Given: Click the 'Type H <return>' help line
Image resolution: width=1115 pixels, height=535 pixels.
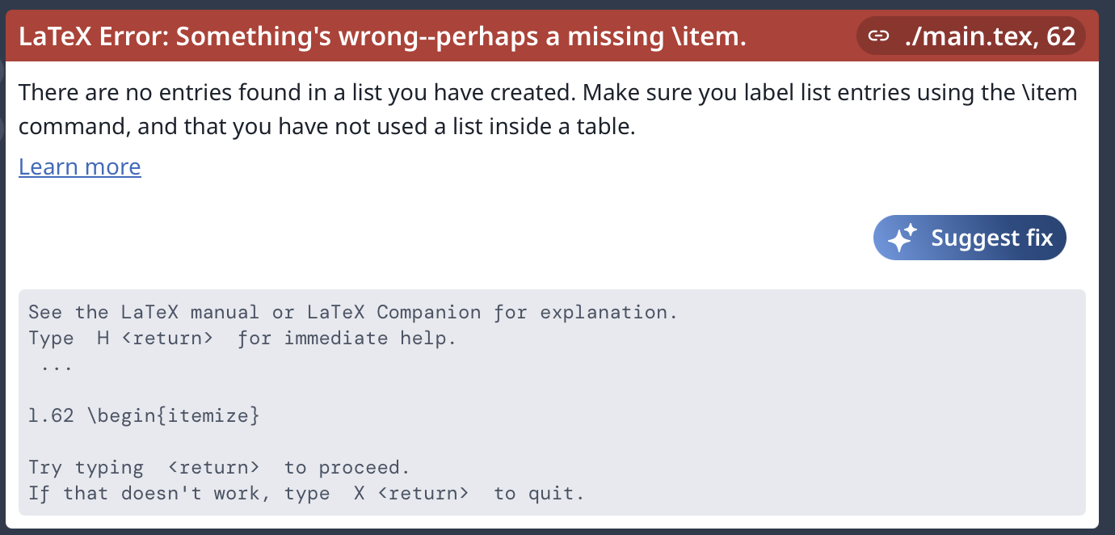Looking at the screenshot, I should click(242, 338).
